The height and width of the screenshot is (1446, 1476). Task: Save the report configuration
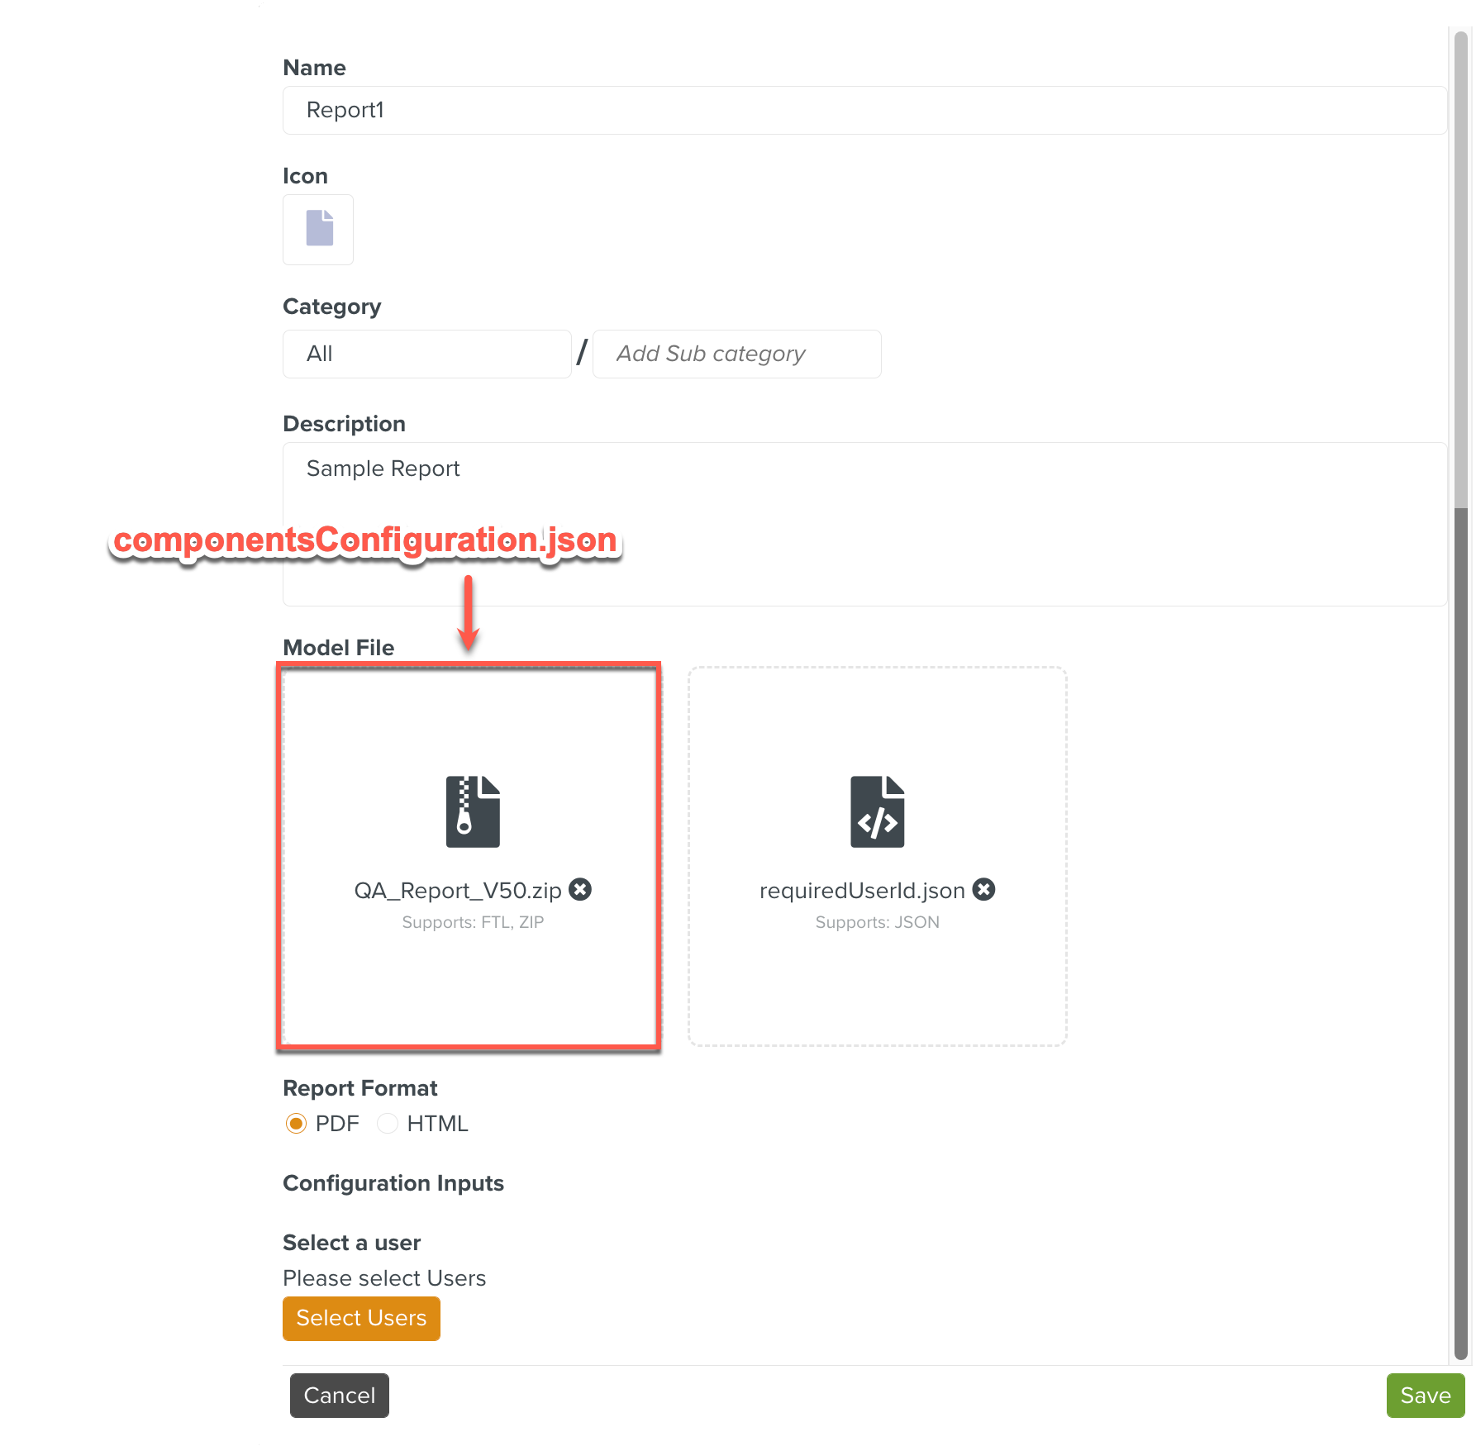[1425, 1396]
